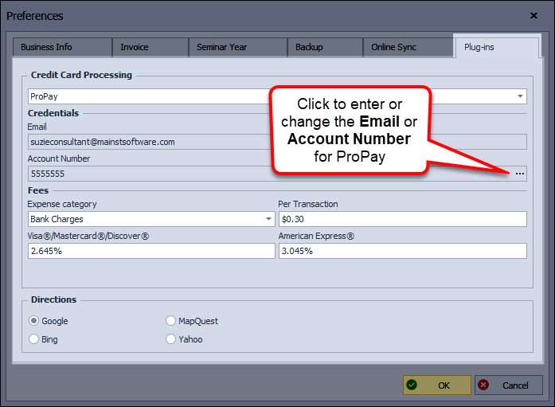The height and width of the screenshot is (407, 555).
Task: Click the Visa/Mastercard/Discover rate field
Action: tap(151, 251)
